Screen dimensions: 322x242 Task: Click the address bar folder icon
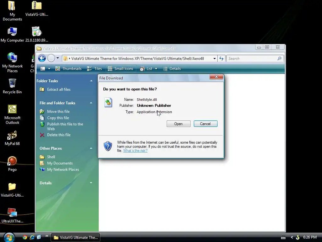pyautogui.click(x=65, y=59)
